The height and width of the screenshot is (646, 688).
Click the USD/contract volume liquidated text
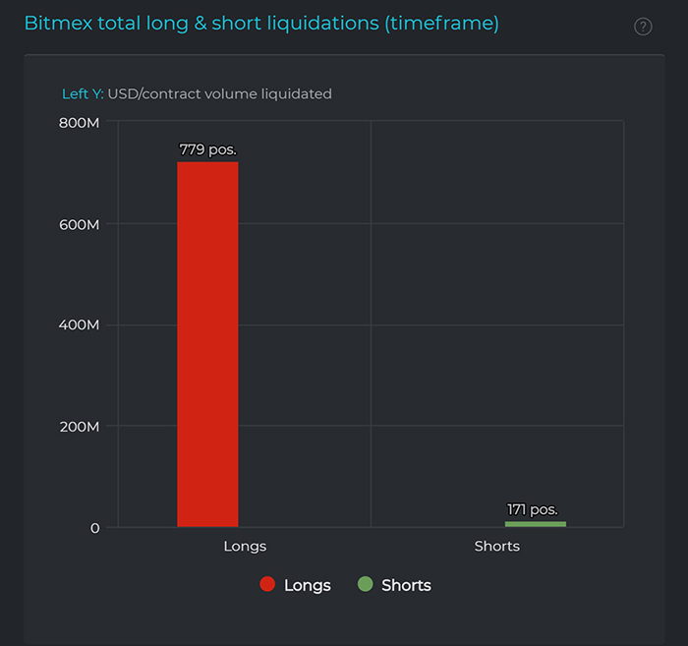(220, 94)
